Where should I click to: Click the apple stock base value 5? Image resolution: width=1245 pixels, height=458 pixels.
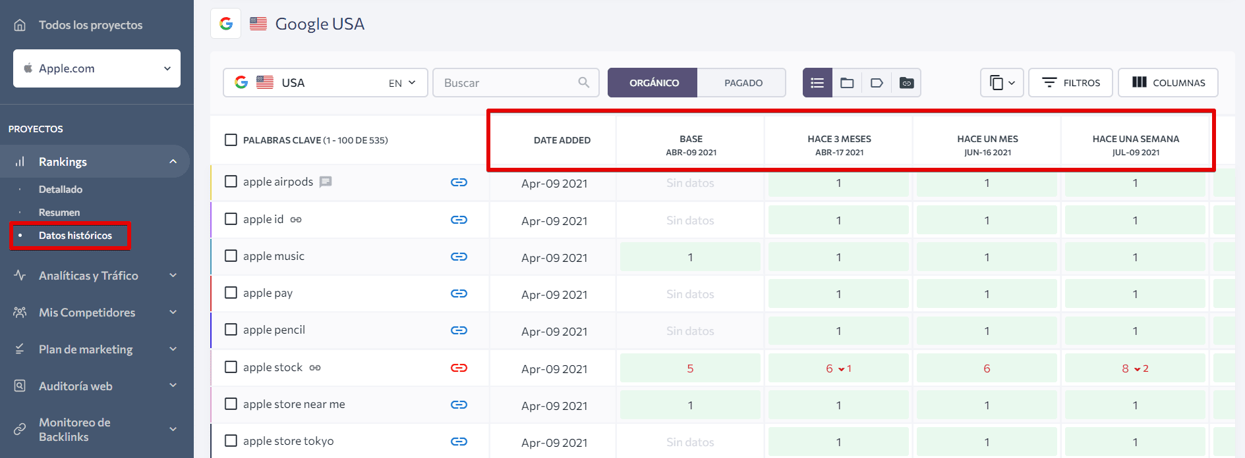(690, 369)
